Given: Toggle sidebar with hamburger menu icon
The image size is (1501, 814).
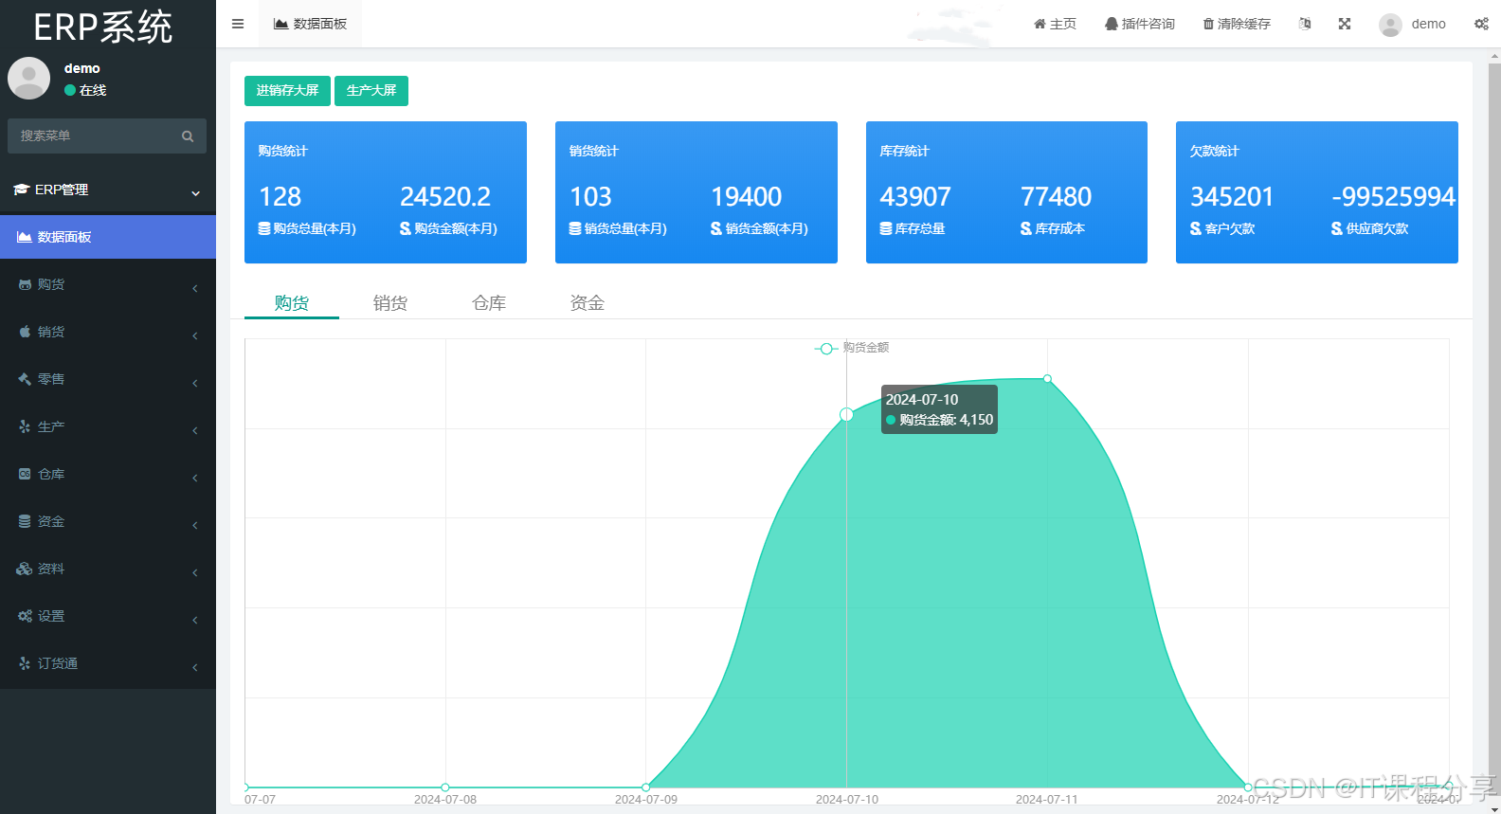Looking at the screenshot, I should tap(238, 24).
